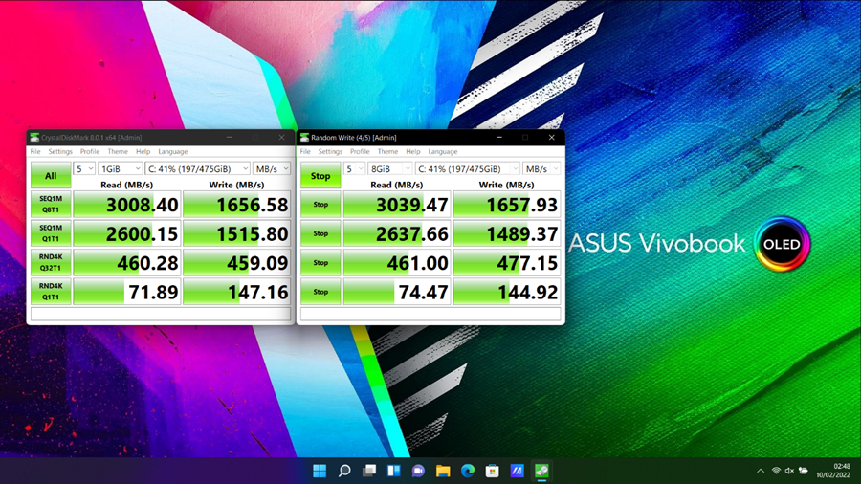Screen dimensions: 861x484
Task: Open Theme menu in left window
Action: [118, 151]
